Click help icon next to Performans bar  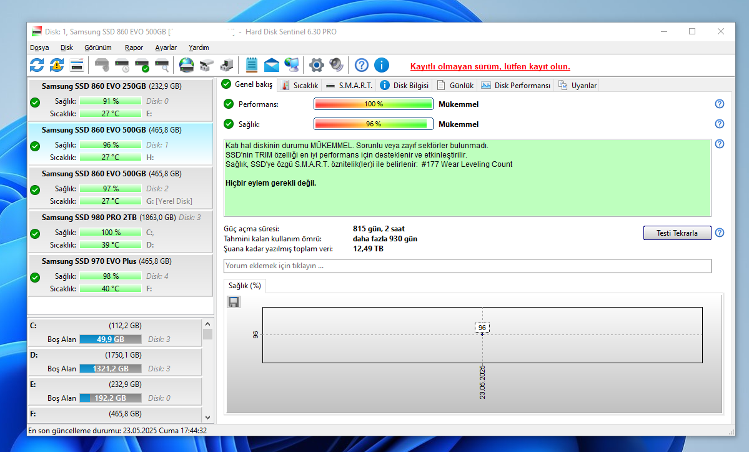point(720,104)
